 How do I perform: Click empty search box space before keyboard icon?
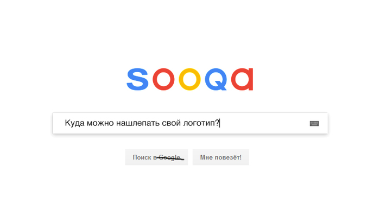tap(264, 123)
